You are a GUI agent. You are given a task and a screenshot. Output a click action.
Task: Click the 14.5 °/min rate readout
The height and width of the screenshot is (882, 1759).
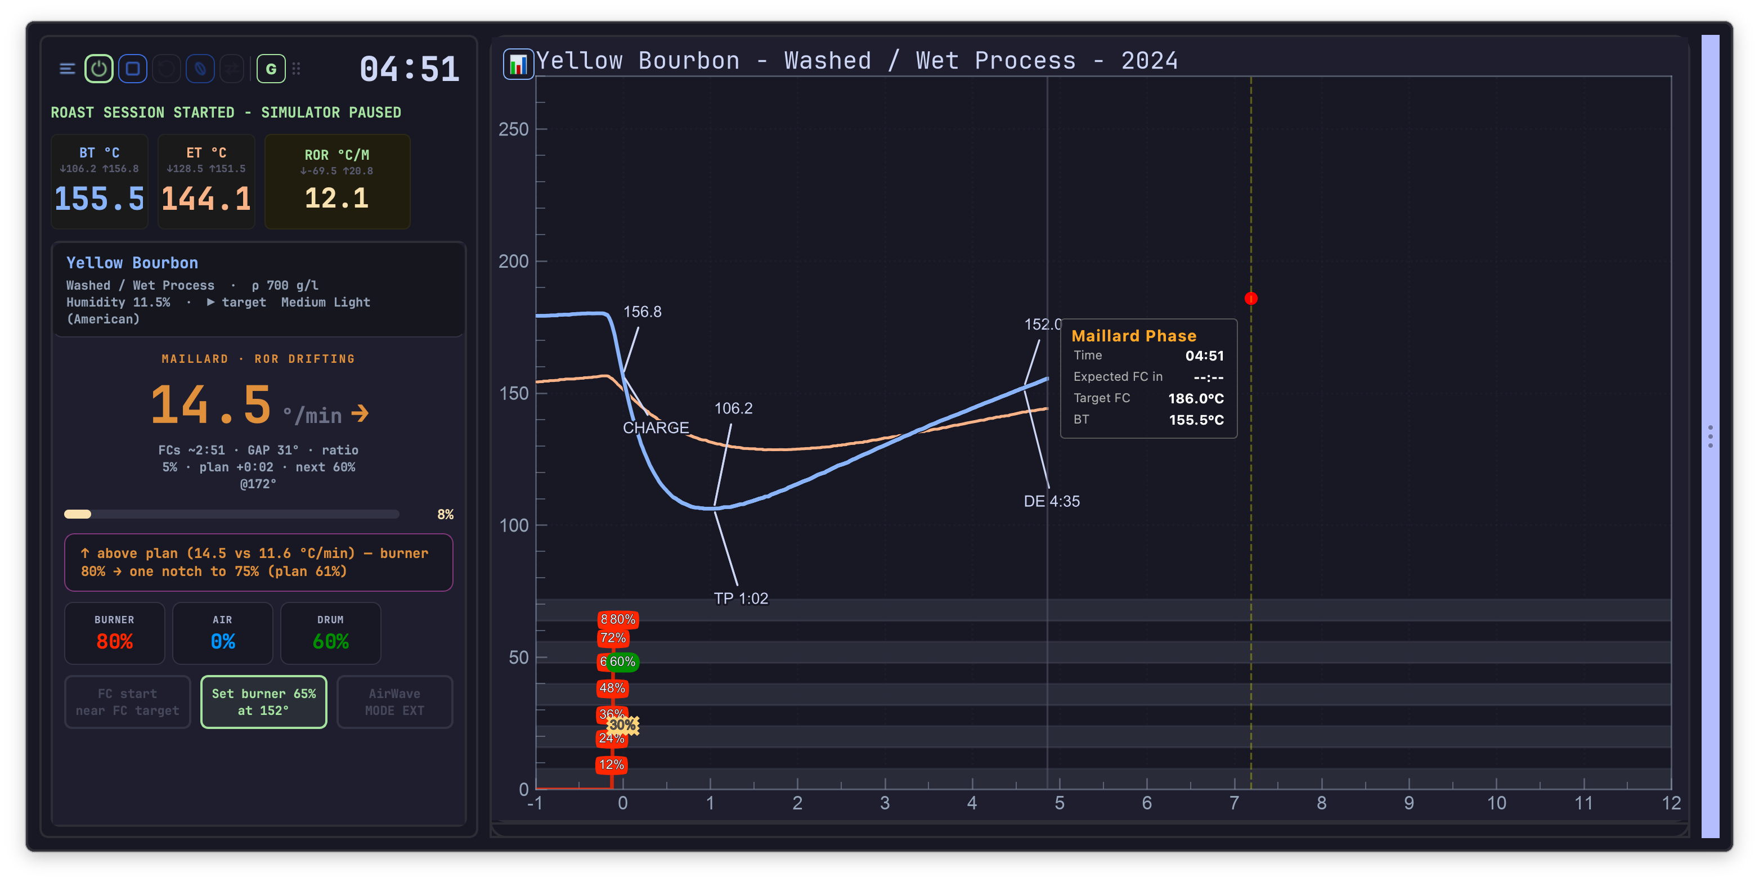[x=259, y=406]
